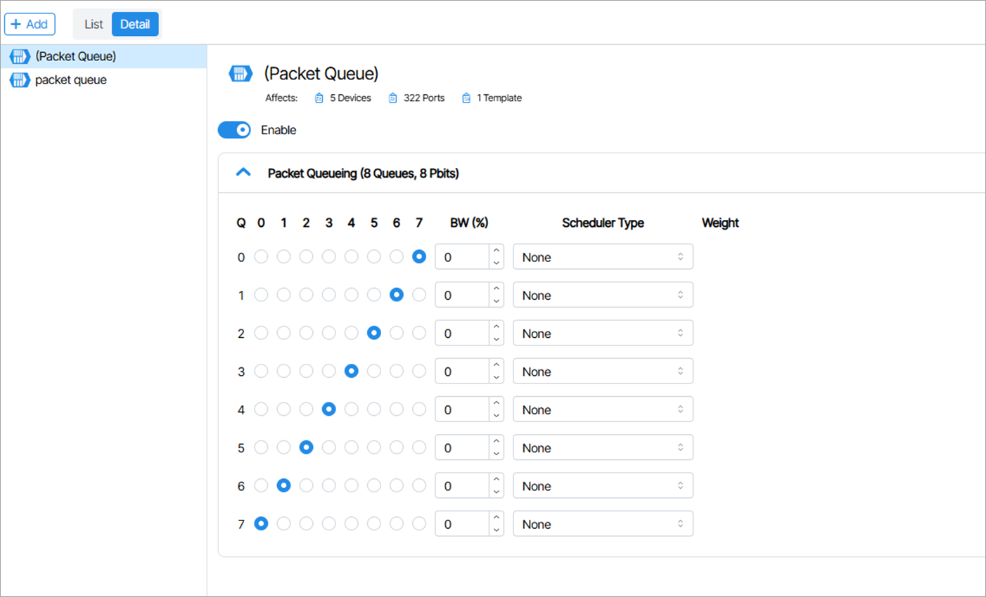Select Pbit 0 radio button in queue 0 row
The width and height of the screenshot is (986, 597).
[261, 257]
